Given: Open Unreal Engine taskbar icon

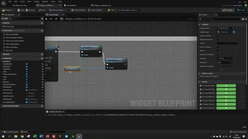Looking at the screenshot, I should click(x=79, y=136).
